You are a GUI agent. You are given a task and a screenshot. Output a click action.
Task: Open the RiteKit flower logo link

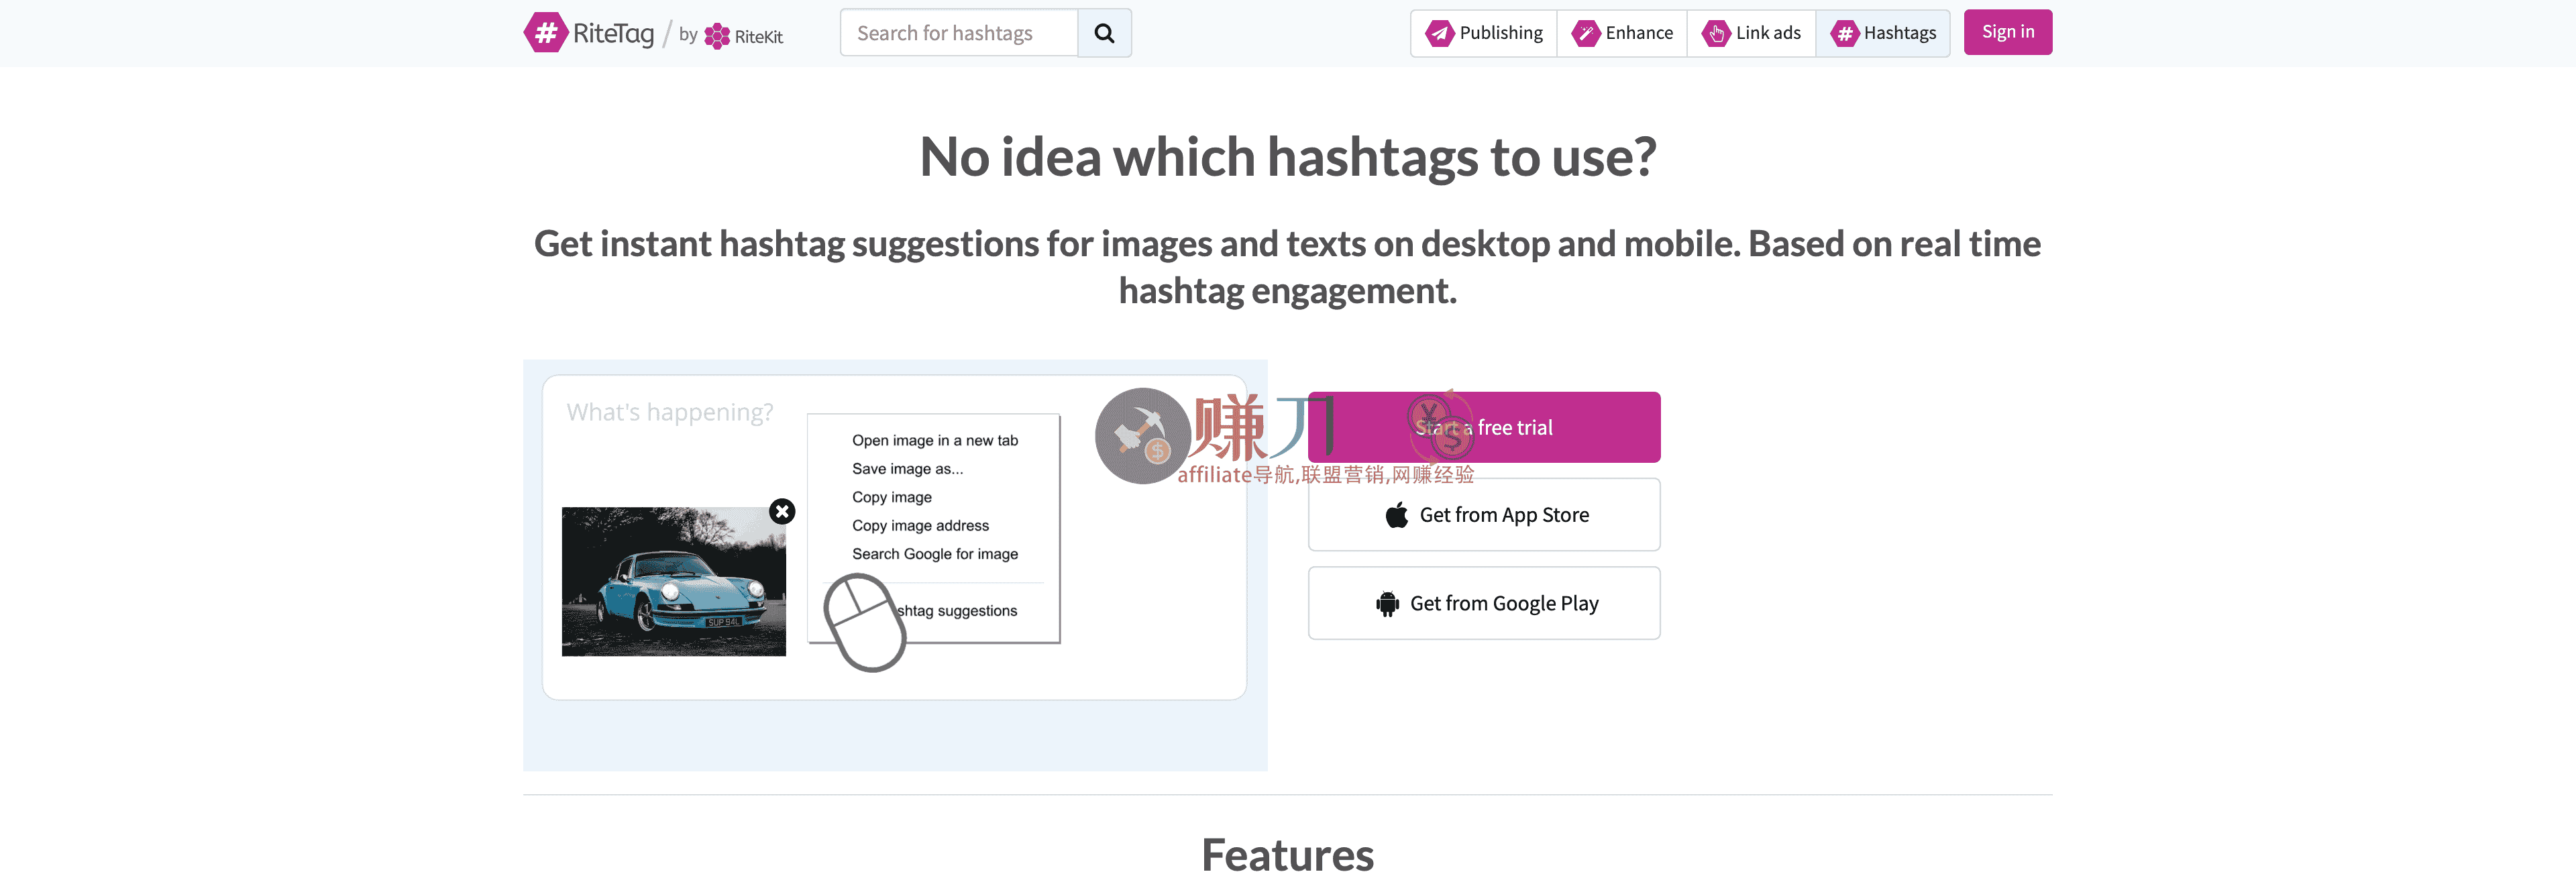tap(717, 36)
